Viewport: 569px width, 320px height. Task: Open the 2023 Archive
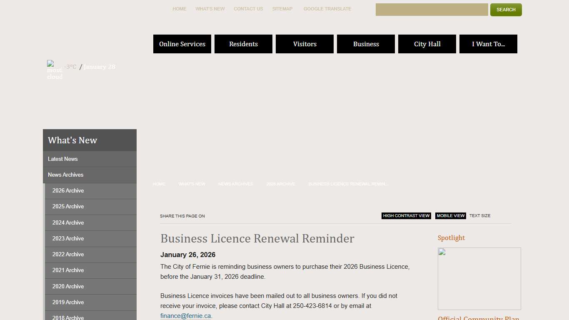click(x=68, y=238)
